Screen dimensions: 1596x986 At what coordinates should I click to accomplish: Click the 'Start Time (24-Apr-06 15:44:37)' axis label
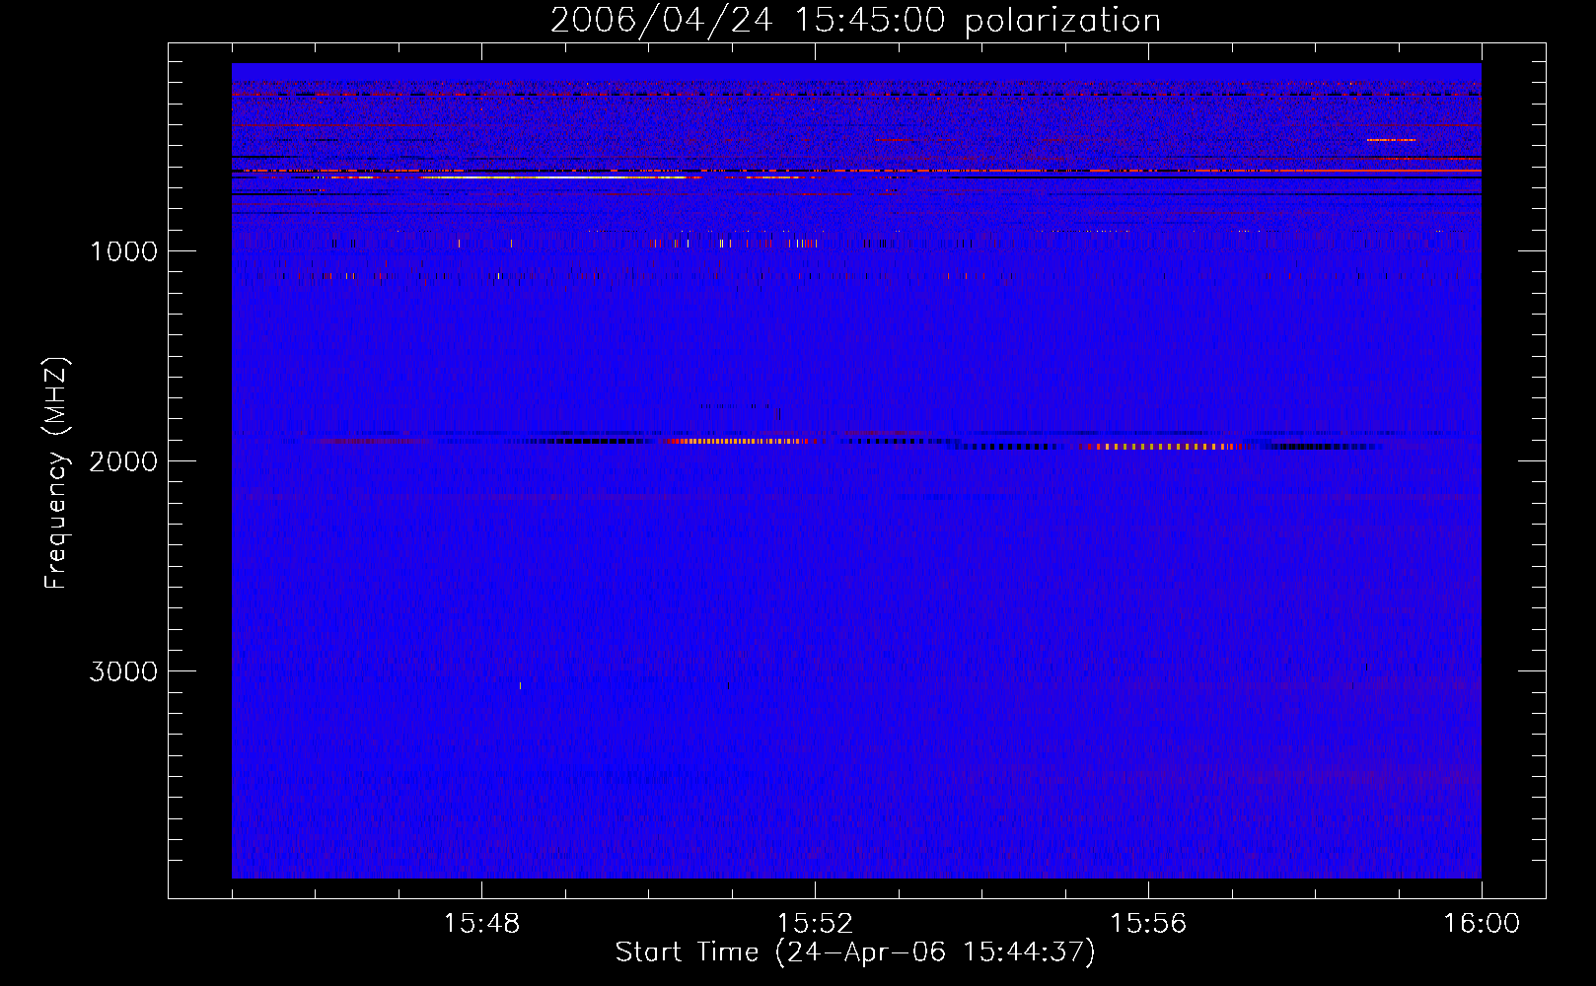855,952
